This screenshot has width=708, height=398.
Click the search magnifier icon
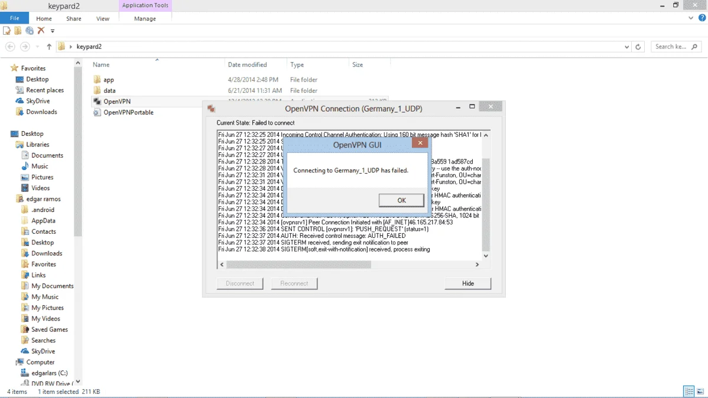694,47
